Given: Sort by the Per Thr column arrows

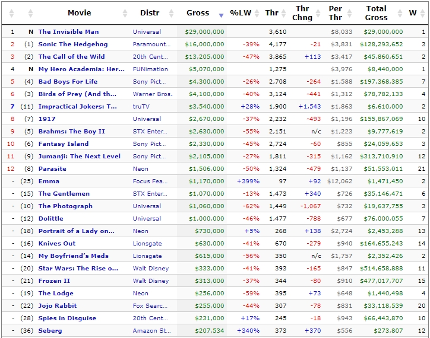Looking at the screenshot, I should click(350, 13).
